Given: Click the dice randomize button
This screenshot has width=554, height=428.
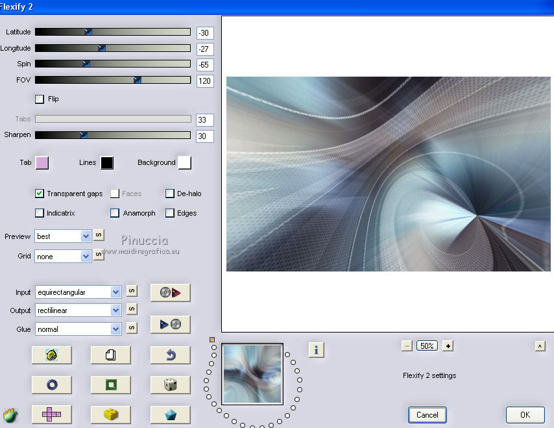Looking at the screenshot, I should tap(171, 385).
